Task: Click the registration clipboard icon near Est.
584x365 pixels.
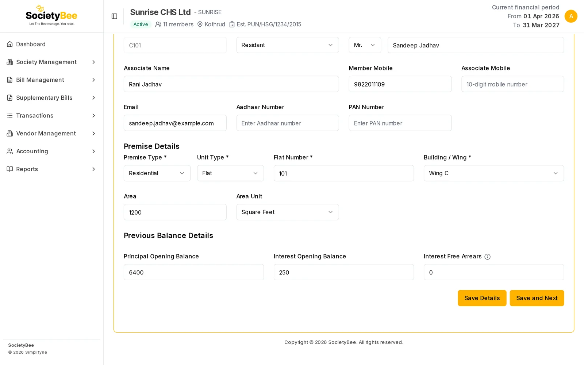Action: [232, 24]
